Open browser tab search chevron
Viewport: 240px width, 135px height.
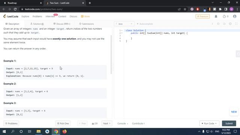point(213,3)
